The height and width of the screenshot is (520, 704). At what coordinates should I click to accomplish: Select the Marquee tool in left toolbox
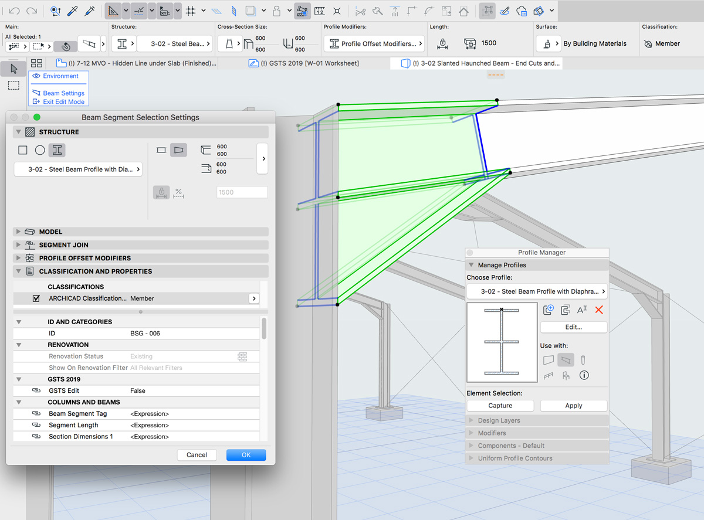(x=13, y=86)
